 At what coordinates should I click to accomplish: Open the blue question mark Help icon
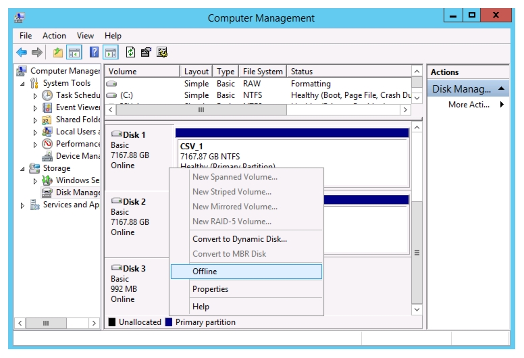(x=95, y=52)
